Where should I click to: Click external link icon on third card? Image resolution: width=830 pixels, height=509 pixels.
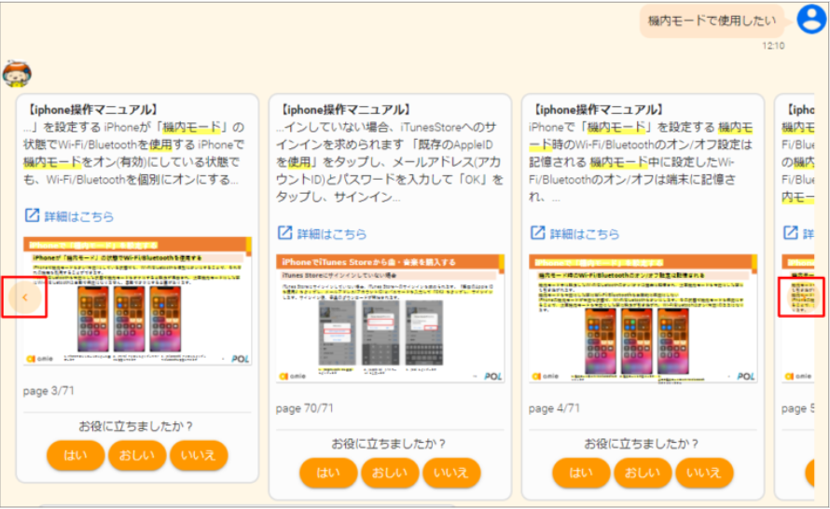[x=537, y=233]
